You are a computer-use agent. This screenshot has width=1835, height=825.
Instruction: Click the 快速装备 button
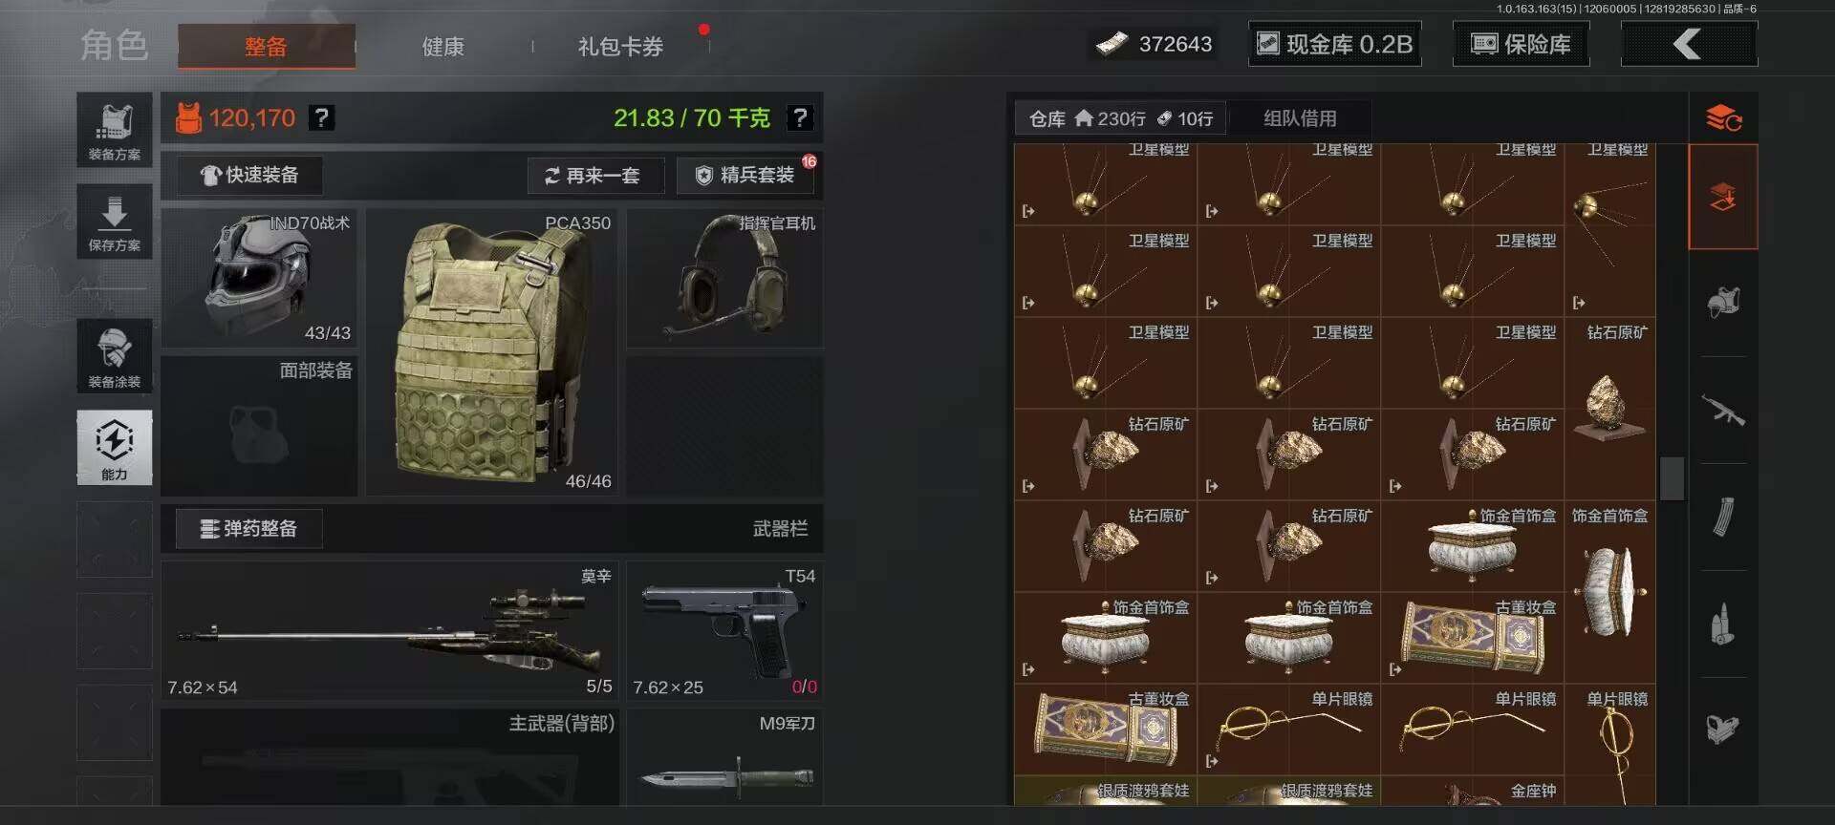click(249, 175)
